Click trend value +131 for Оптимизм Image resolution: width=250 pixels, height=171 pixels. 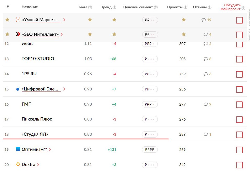point(112,150)
